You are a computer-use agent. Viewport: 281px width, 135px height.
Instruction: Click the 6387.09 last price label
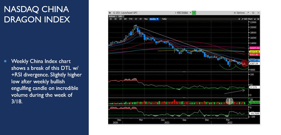tap(254, 64)
